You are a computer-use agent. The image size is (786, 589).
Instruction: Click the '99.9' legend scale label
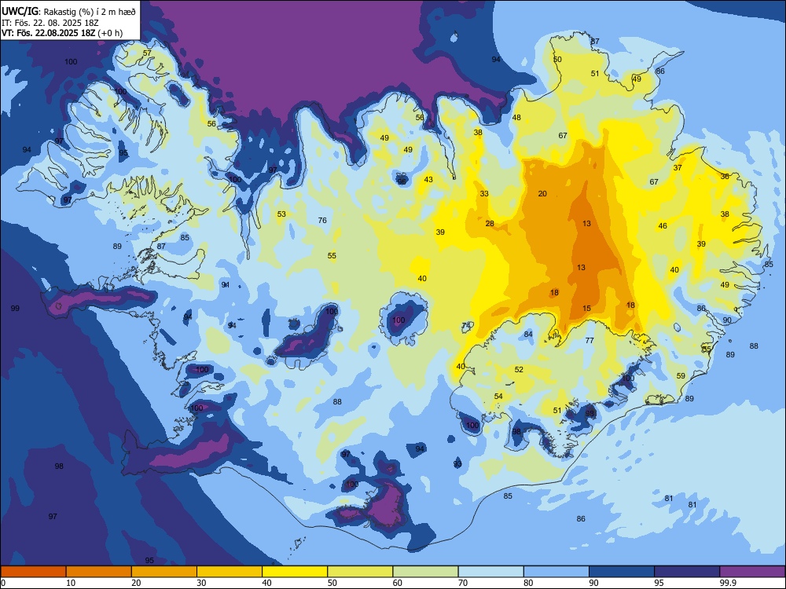coord(727,583)
